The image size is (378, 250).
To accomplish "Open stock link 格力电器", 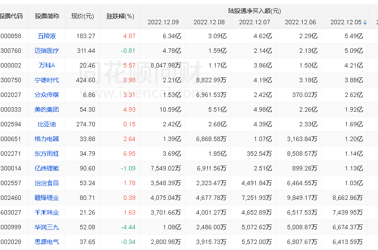I will 47,139.
